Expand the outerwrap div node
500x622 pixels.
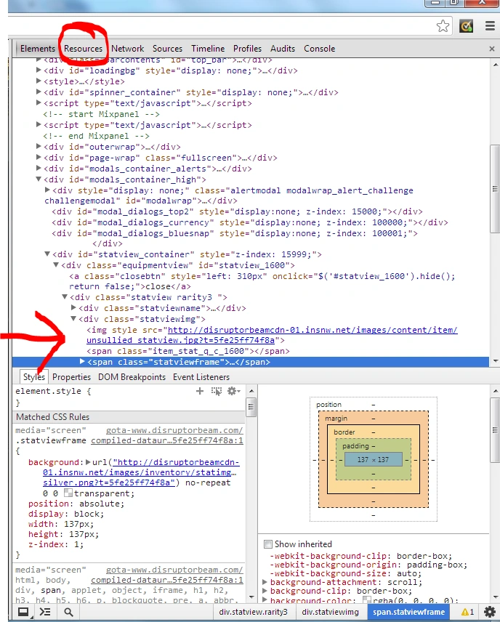(39, 146)
